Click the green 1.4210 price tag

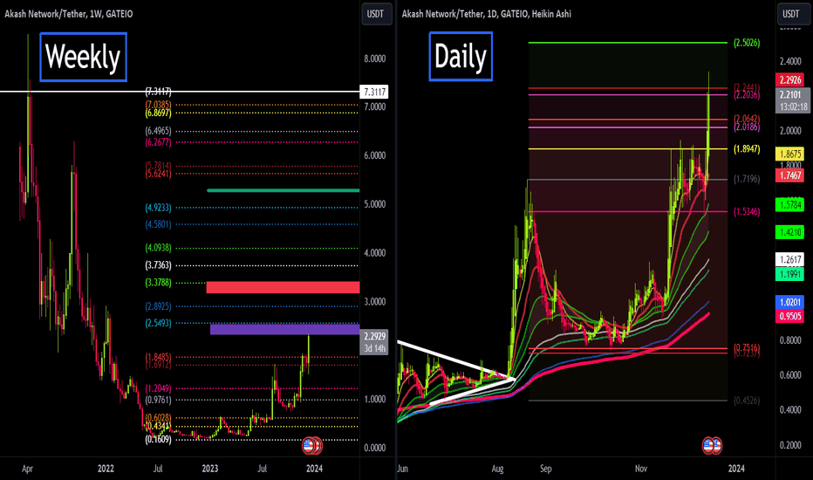[x=789, y=232]
